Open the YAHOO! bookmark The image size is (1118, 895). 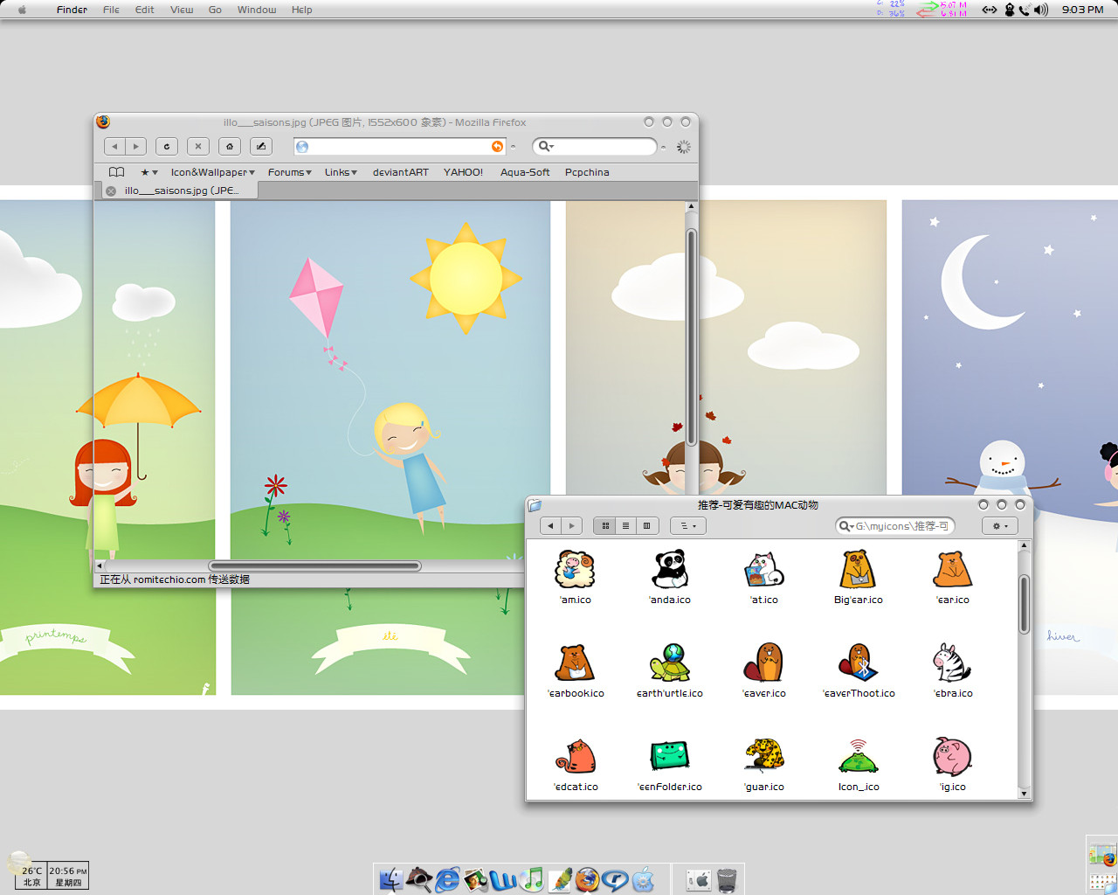[463, 172]
